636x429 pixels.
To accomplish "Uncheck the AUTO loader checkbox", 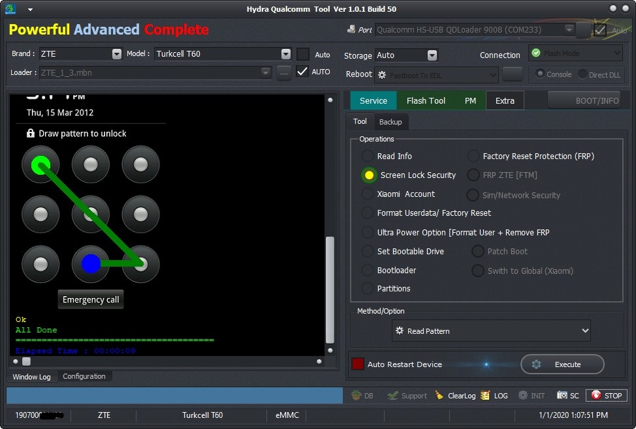I will [x=302, y=71].
